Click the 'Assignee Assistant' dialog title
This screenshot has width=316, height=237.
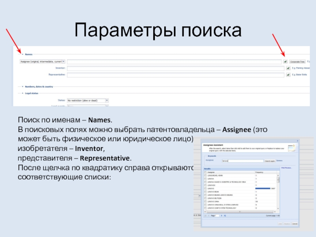tap(213, 145)
